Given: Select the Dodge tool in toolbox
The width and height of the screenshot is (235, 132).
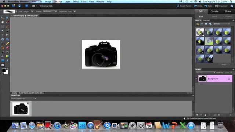Looking at the screenshot, I should [3, 65].
